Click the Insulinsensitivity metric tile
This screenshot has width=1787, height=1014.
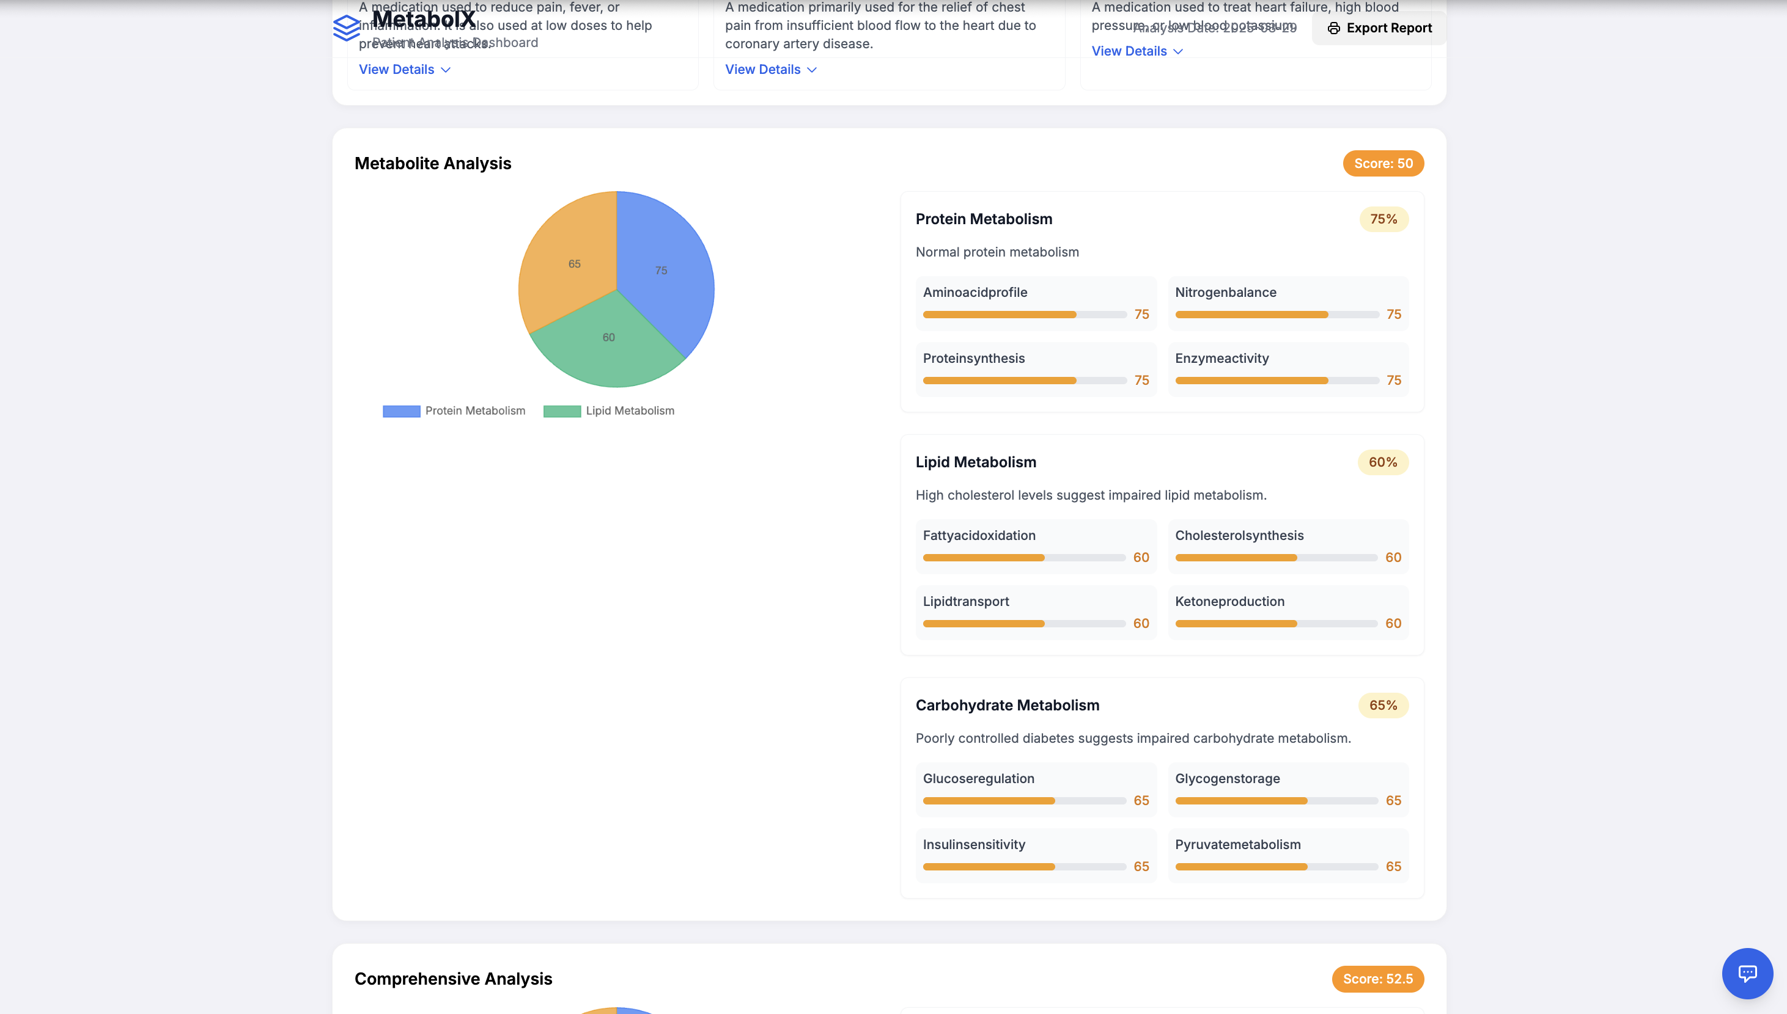[x=1036, y=855]
